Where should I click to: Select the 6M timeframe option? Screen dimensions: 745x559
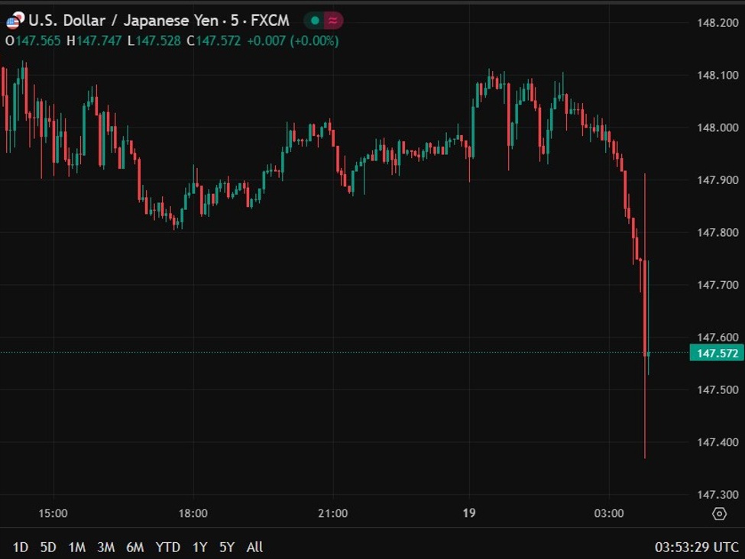click(135, 548)
